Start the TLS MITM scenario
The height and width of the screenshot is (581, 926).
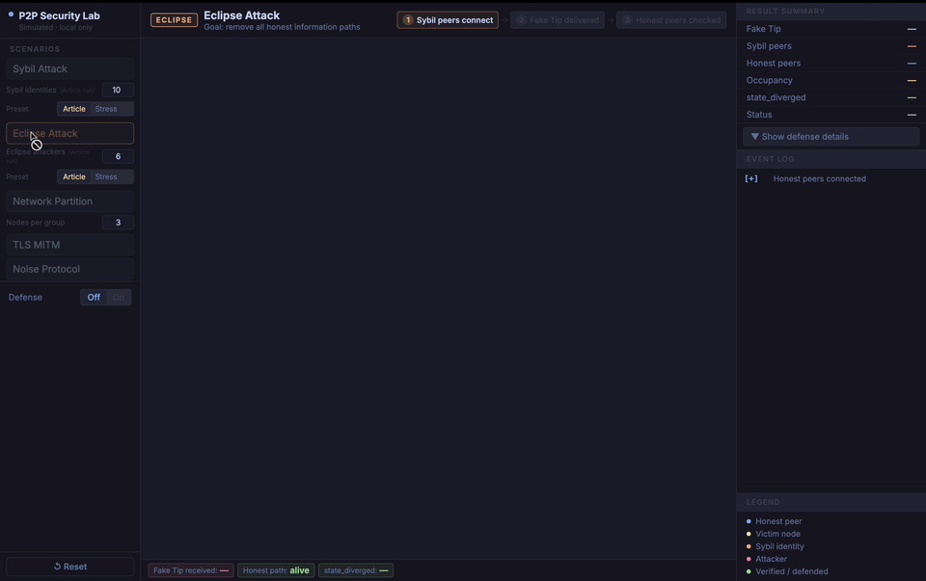click(69, 245)
